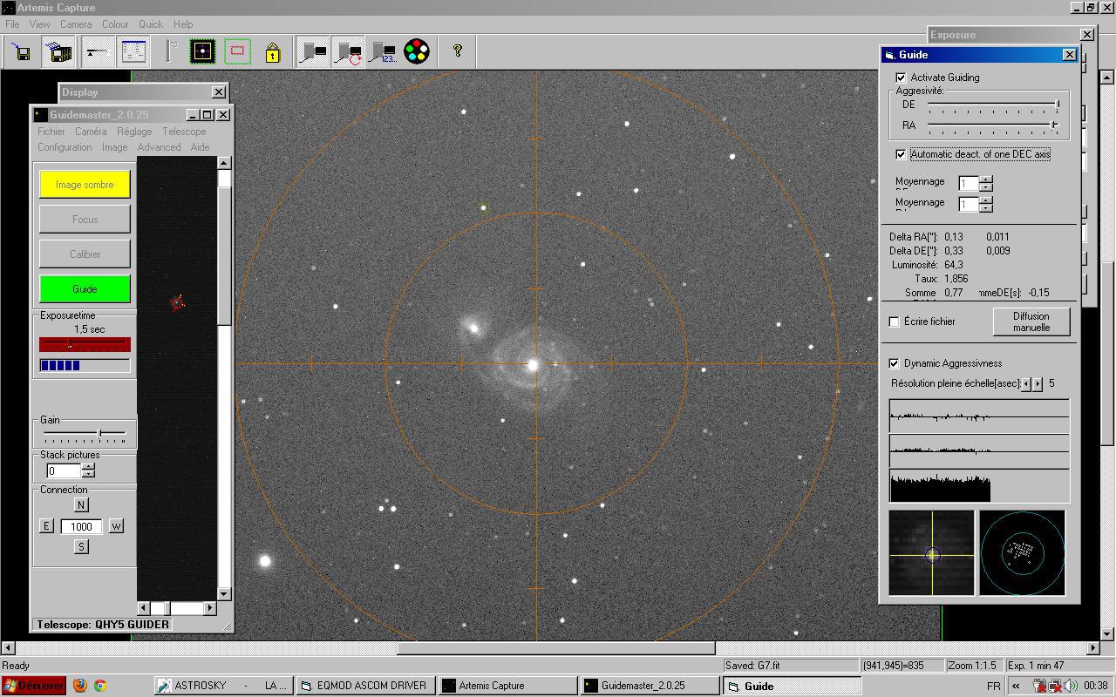Toggle the Activate Guiding checkbox
The width and height of the screenshot is (1116, 697).
pos(901,78)
